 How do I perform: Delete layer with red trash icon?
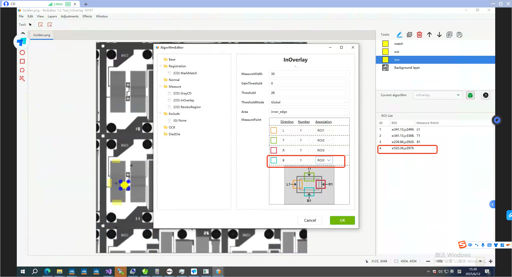419,35
